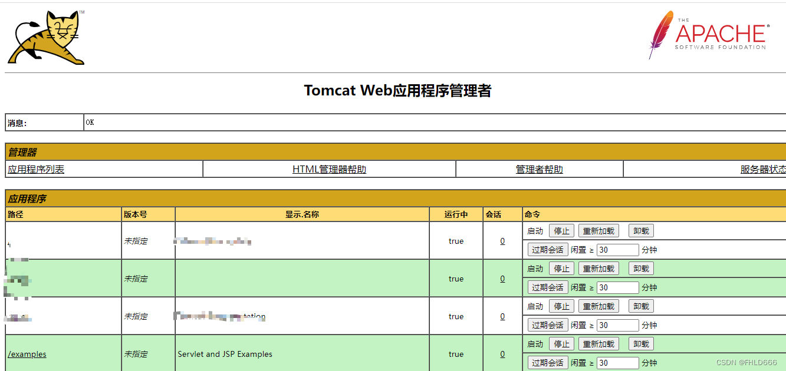Screen dimensions: 786x371
Task: Open the 管理者帮助 documentation
Action: tap(538, 169)
